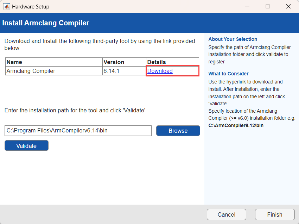Screen dimensions: 299x224
Task: Click the Details column header
Action: coord(156,62)
